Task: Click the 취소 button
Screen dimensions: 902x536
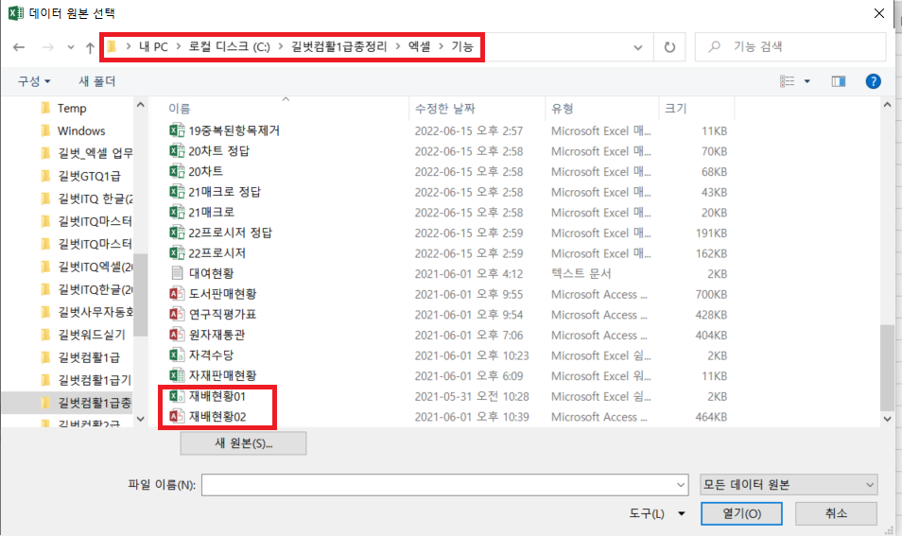Action: [x=836, y=513]
